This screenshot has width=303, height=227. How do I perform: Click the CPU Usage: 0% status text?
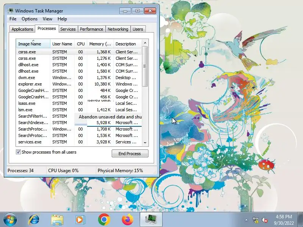pyautogui.click(x=63, y=171)
